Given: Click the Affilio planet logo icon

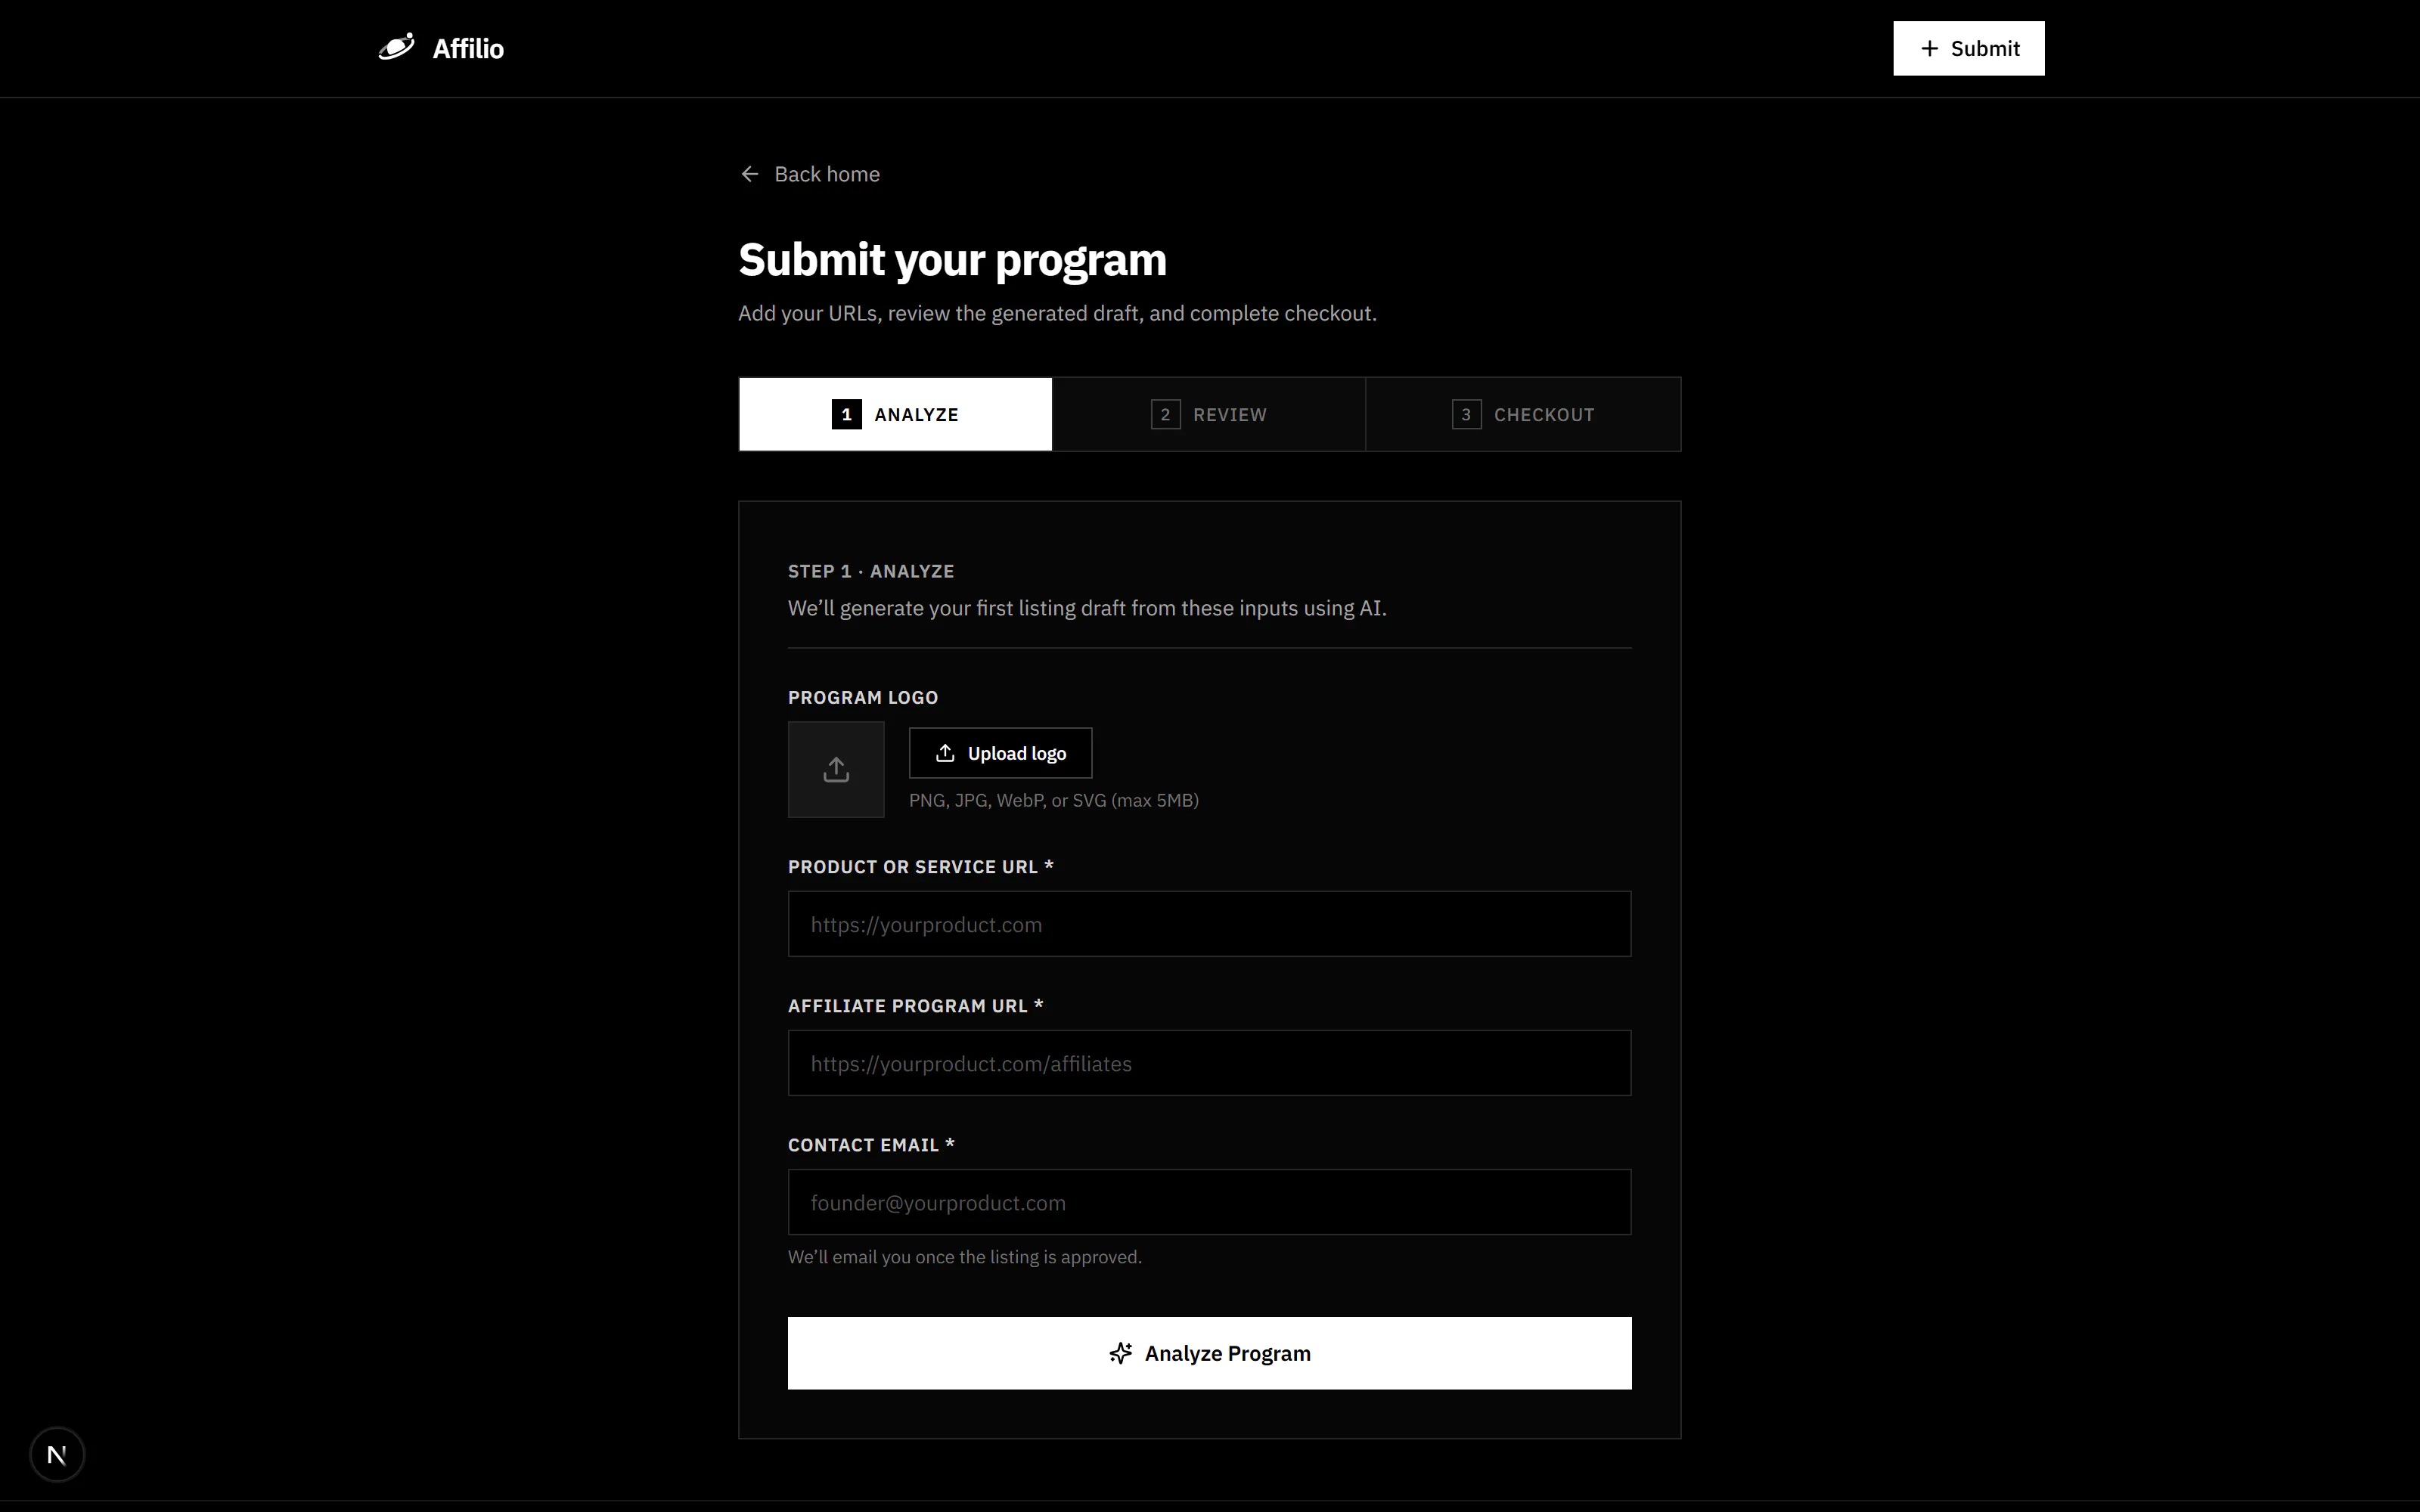Looking at the screenshot, I should click(x=397, y=47).
